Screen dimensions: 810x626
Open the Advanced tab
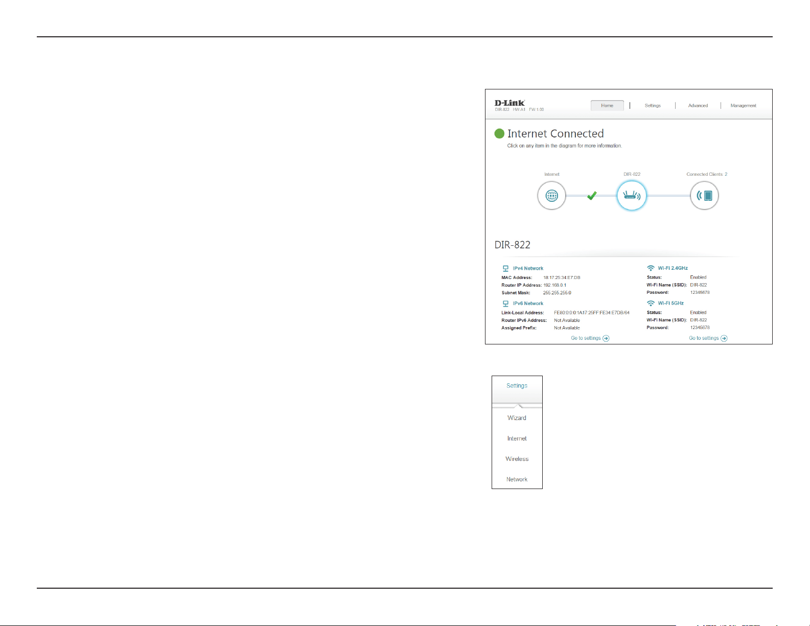(x=698, y=106)
